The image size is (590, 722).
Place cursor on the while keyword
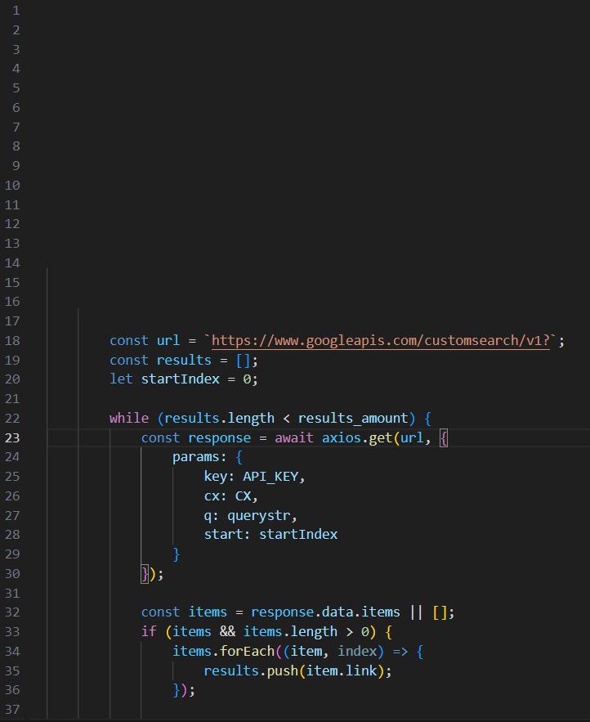(x=128, y=419)
